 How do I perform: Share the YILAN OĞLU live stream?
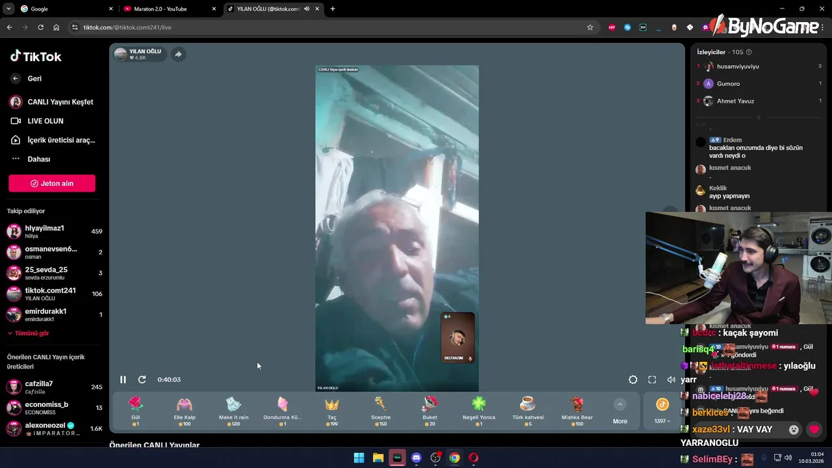(x=178, y=55)
